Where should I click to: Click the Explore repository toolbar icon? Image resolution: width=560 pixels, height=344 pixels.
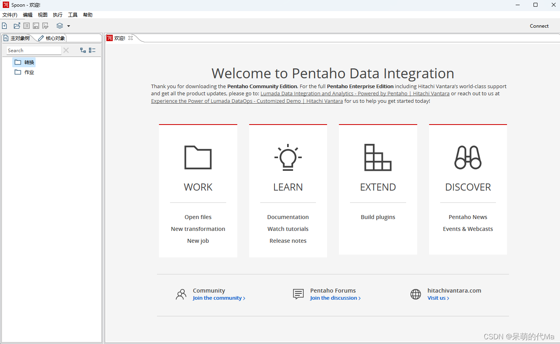pyautogui.click(x=26, y=26)
